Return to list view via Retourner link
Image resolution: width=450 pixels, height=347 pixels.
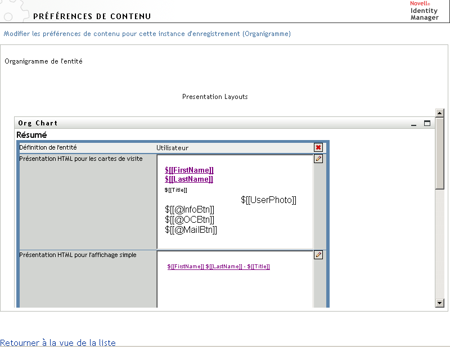point(58,343)
